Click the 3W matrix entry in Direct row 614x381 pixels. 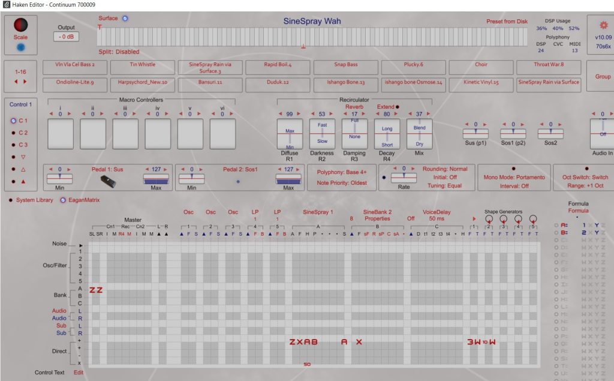(x=474, y=342)
